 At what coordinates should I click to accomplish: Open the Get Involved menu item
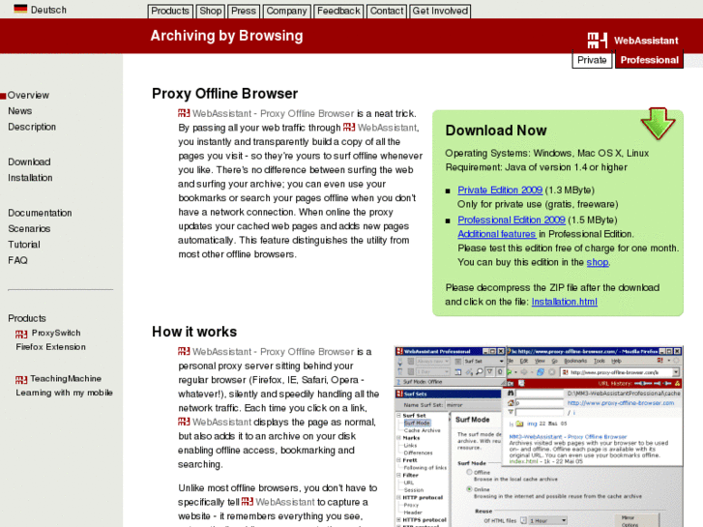[x=440, y=11]
